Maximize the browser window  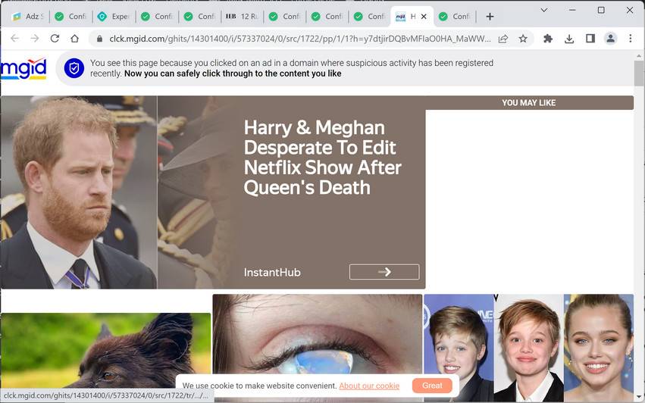601,11
